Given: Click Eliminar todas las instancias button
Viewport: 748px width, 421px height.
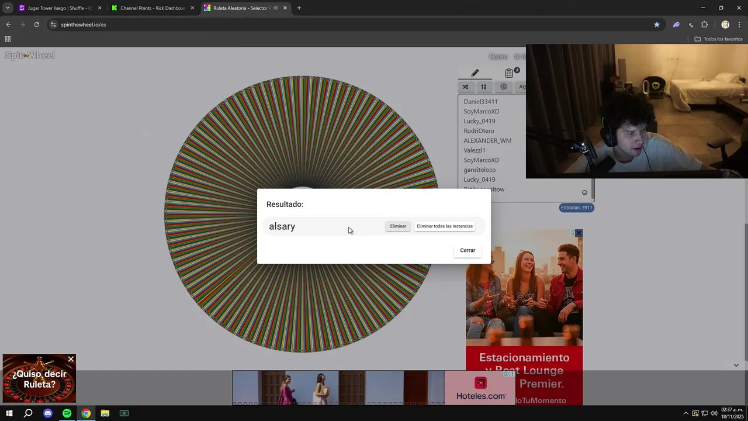Looking at the screenshot, I should [x=445, y=226].
